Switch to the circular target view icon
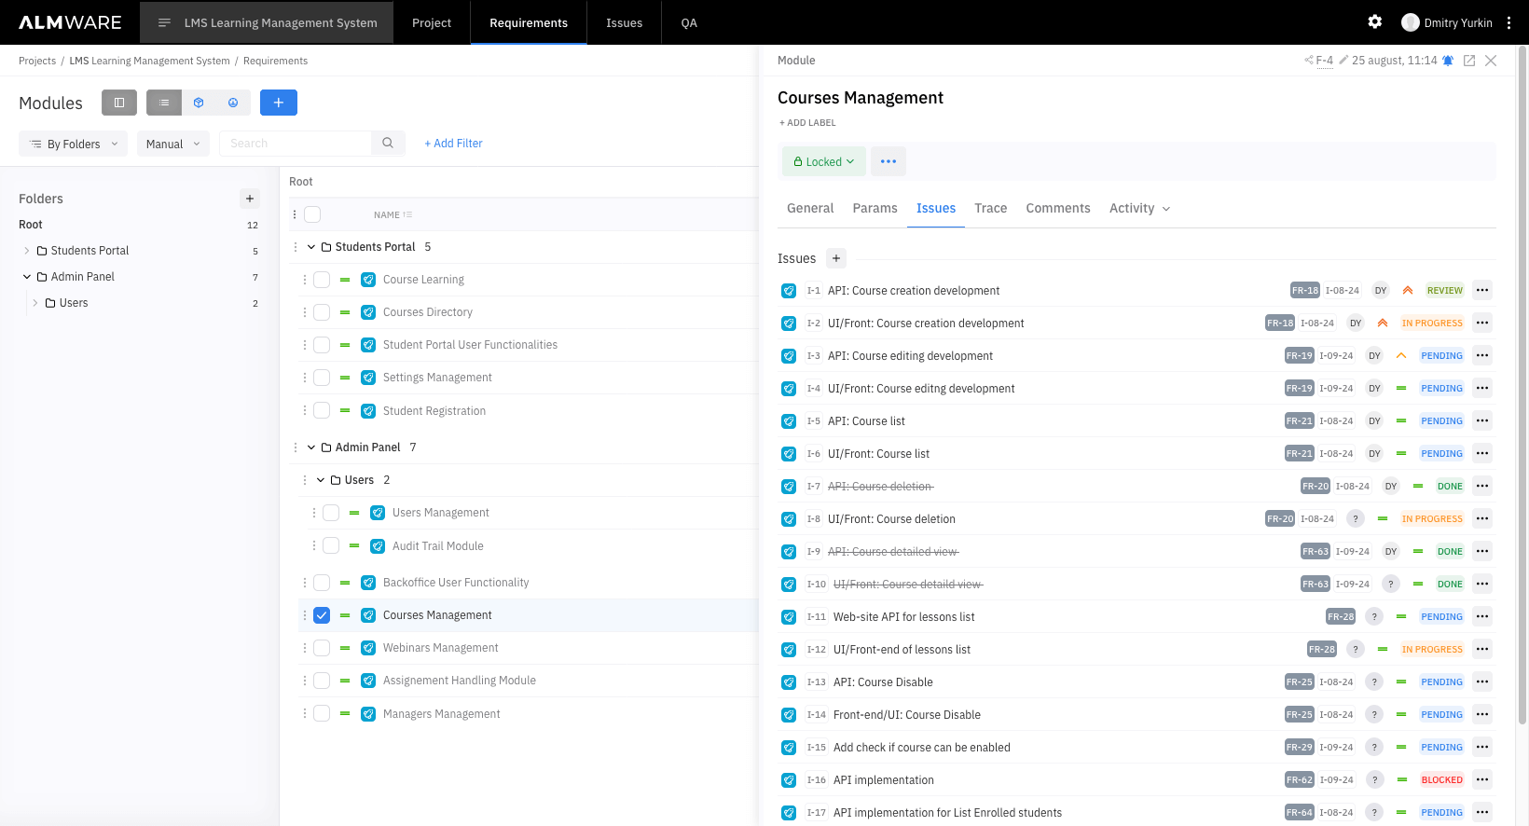The height and width of the screenshot is (826, 1529). (x=233, y=103)
